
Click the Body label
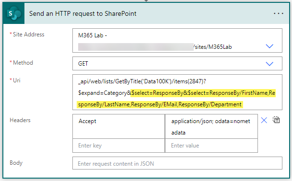16,163
